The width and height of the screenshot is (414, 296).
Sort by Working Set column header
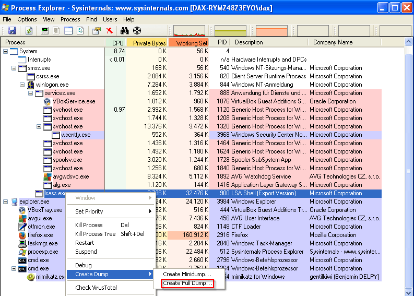point(189,42)
